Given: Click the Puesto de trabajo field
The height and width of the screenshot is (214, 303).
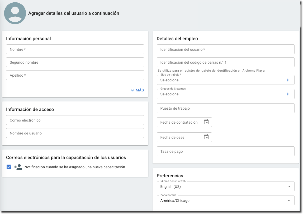Looking at the screenshot, I should [x=225, y=108].
